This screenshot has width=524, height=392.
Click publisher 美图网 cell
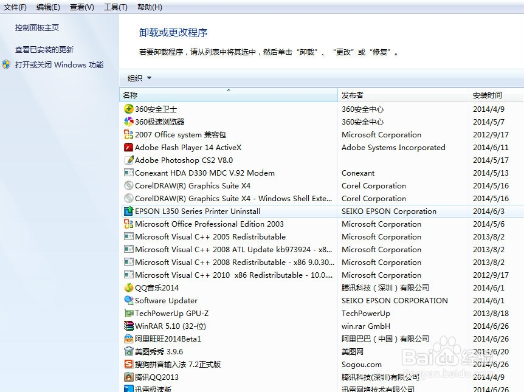353,351
